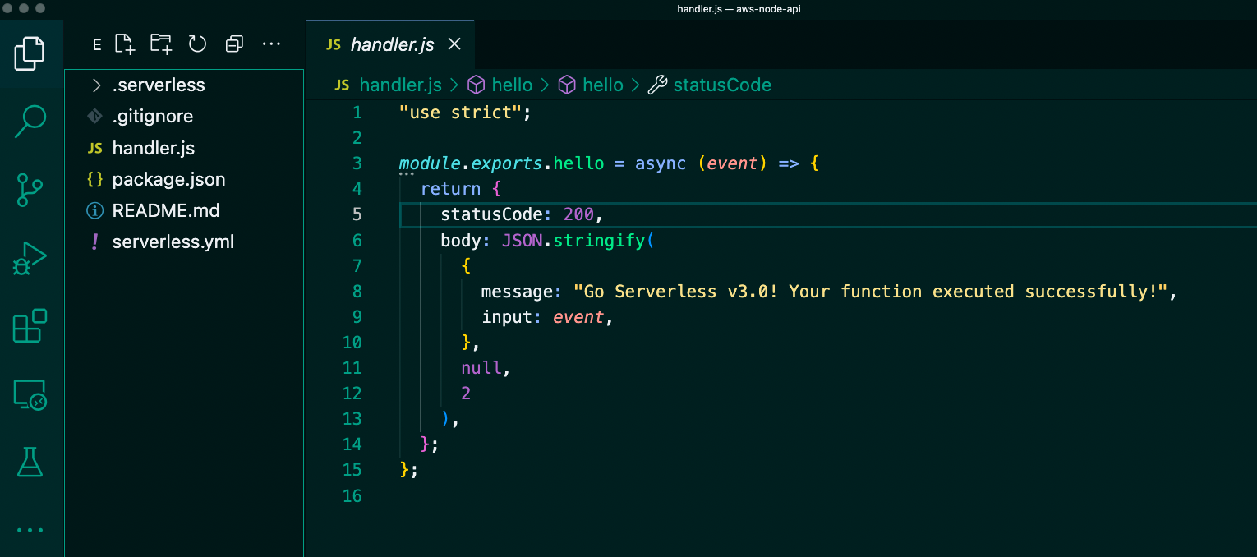Open the Extensions view
The width and height of the screenshot is (1257, 557).
pos(30,326)
